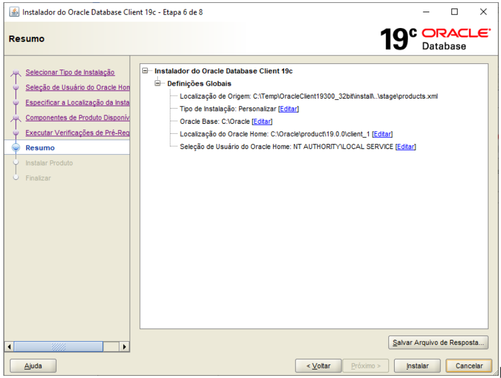Image resolution: width=501 pixels, height=378 pixels.
Task: Go to Seleção de Usuário do Oracle Home step
Action: pyautogui.click(x=78, y=87)
